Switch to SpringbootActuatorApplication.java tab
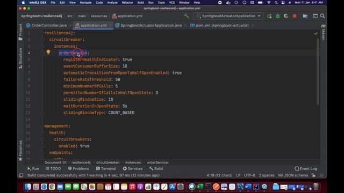This screenshot has height=193, width=344. (x=151, y=25)
